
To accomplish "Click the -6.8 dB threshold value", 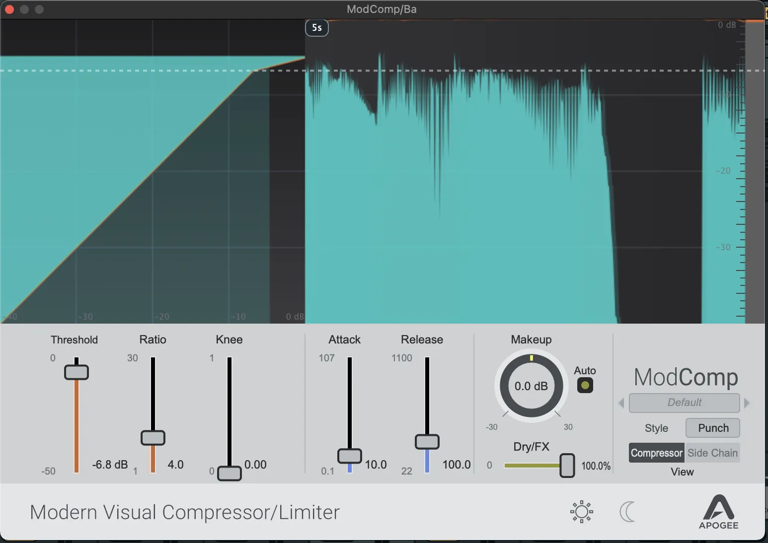I will pyautogui.click(x=110, y=465).
